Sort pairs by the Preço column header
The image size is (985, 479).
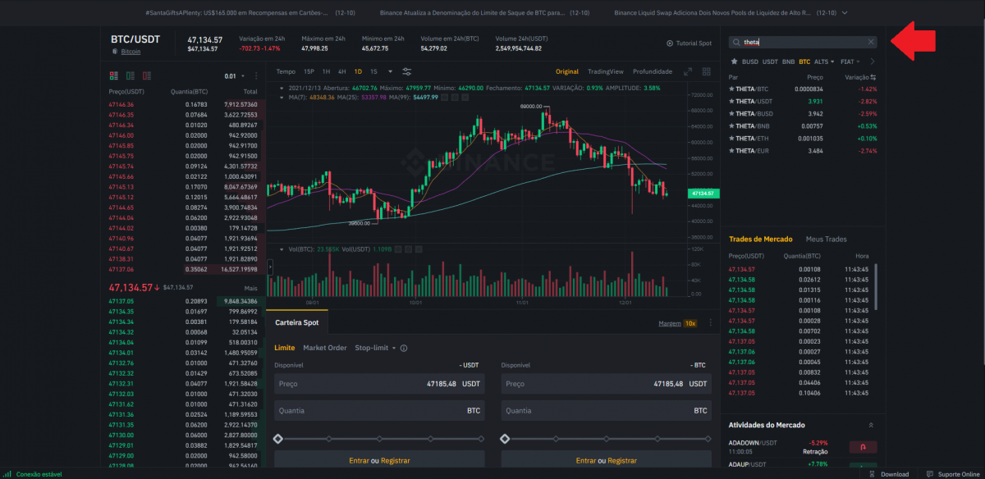tap(814, 76)
